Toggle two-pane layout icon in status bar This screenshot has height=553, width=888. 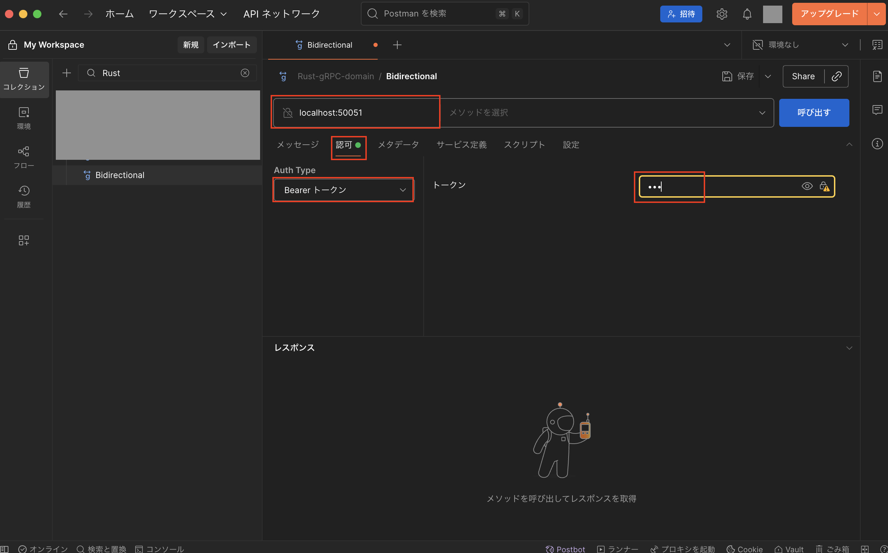click(864, 549)
